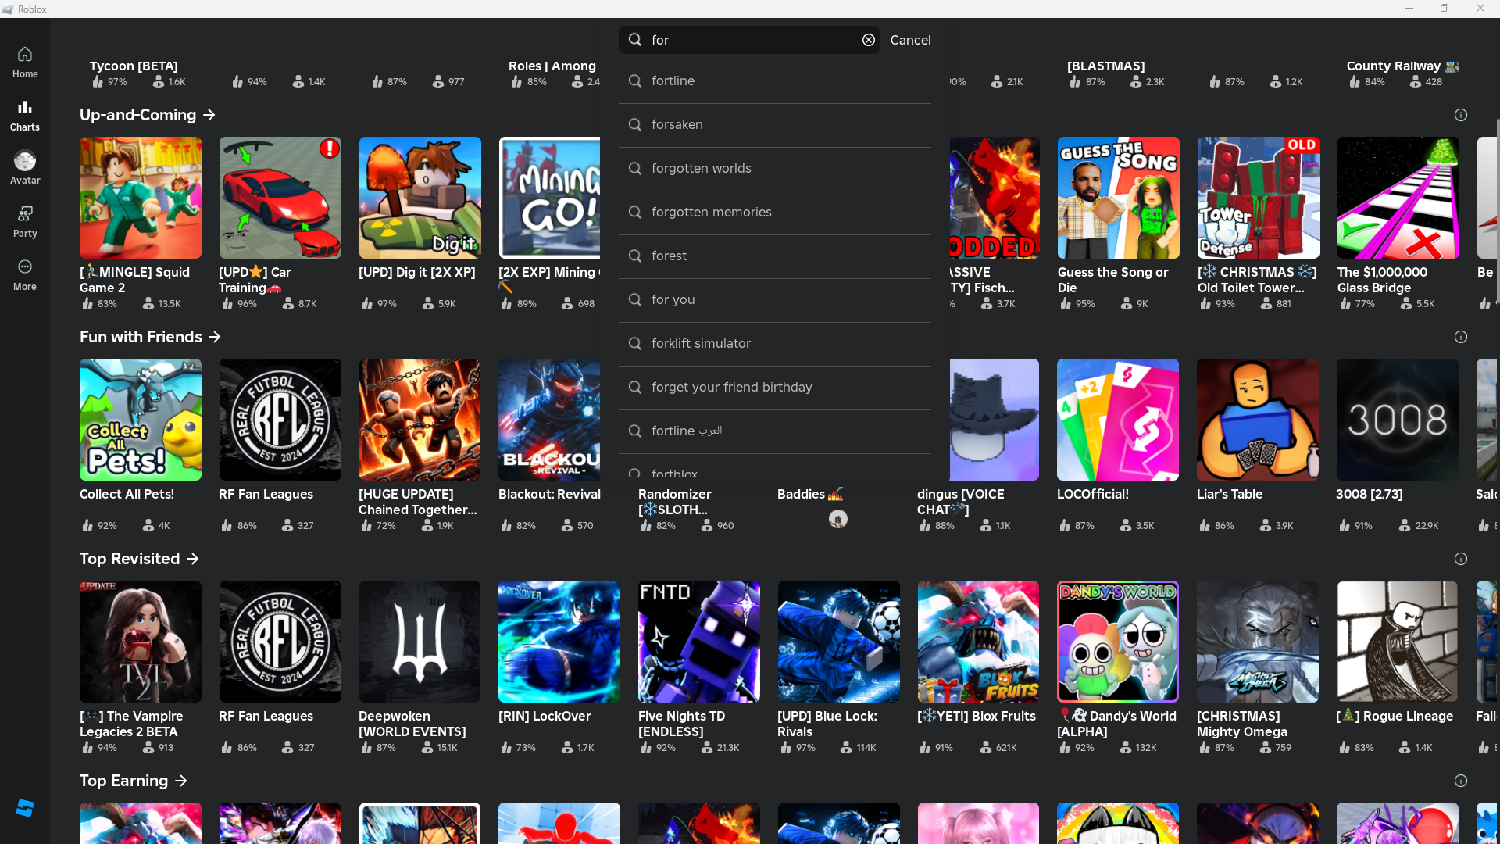Select the 'forsaken' search suggestion

pyautogui.click(x=677, y=124)
